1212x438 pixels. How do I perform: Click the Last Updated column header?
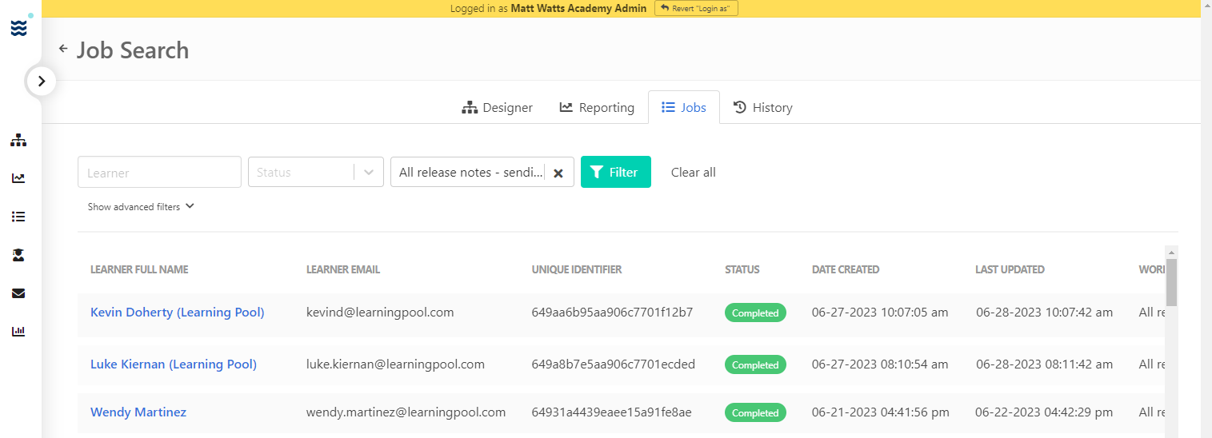(1010, 269)
